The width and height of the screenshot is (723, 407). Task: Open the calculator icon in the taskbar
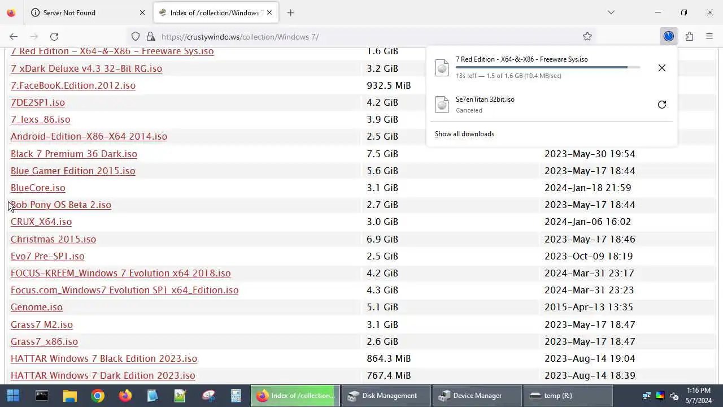point(236,396)
